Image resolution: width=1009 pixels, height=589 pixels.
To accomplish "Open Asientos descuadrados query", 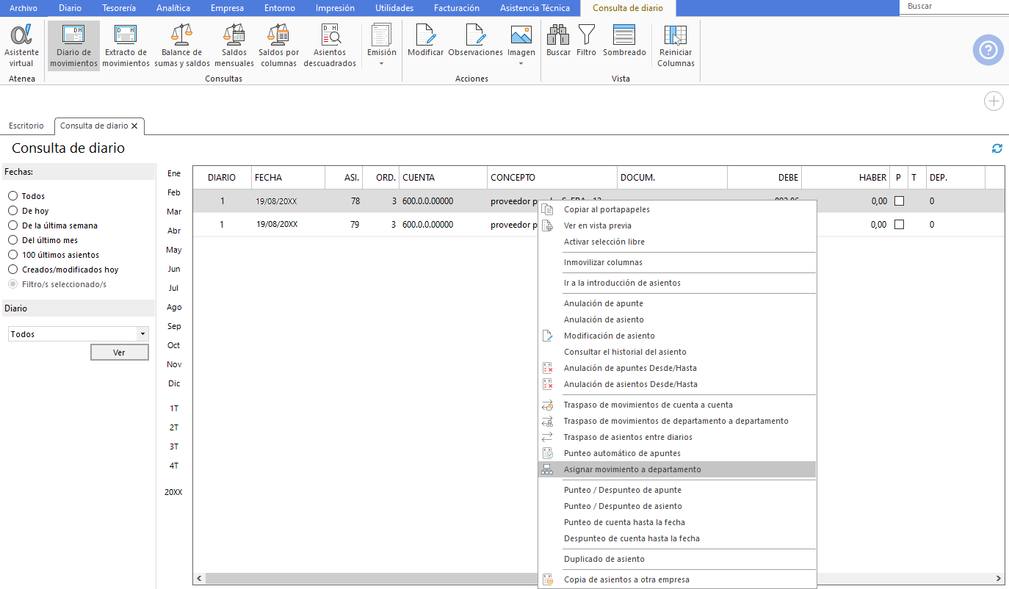I will pos(330,46).
